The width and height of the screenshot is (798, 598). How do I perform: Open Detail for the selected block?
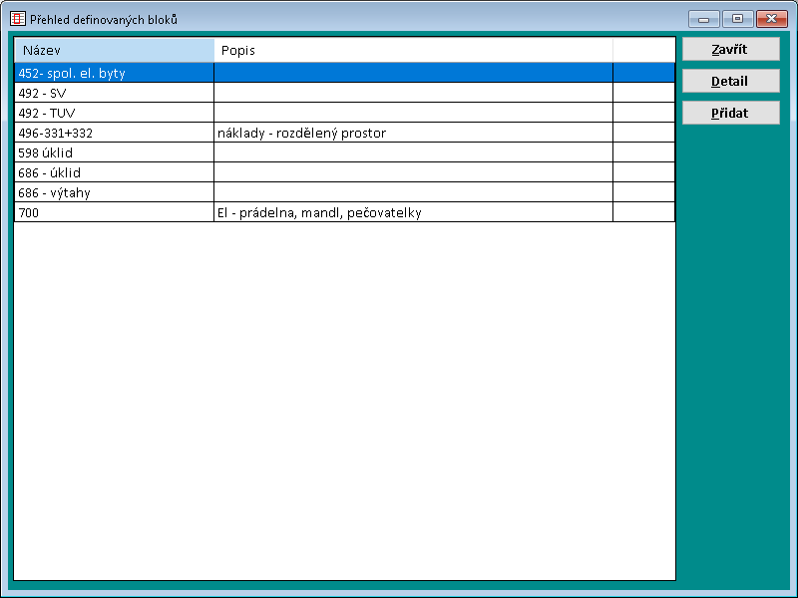(x=730, y=82)
